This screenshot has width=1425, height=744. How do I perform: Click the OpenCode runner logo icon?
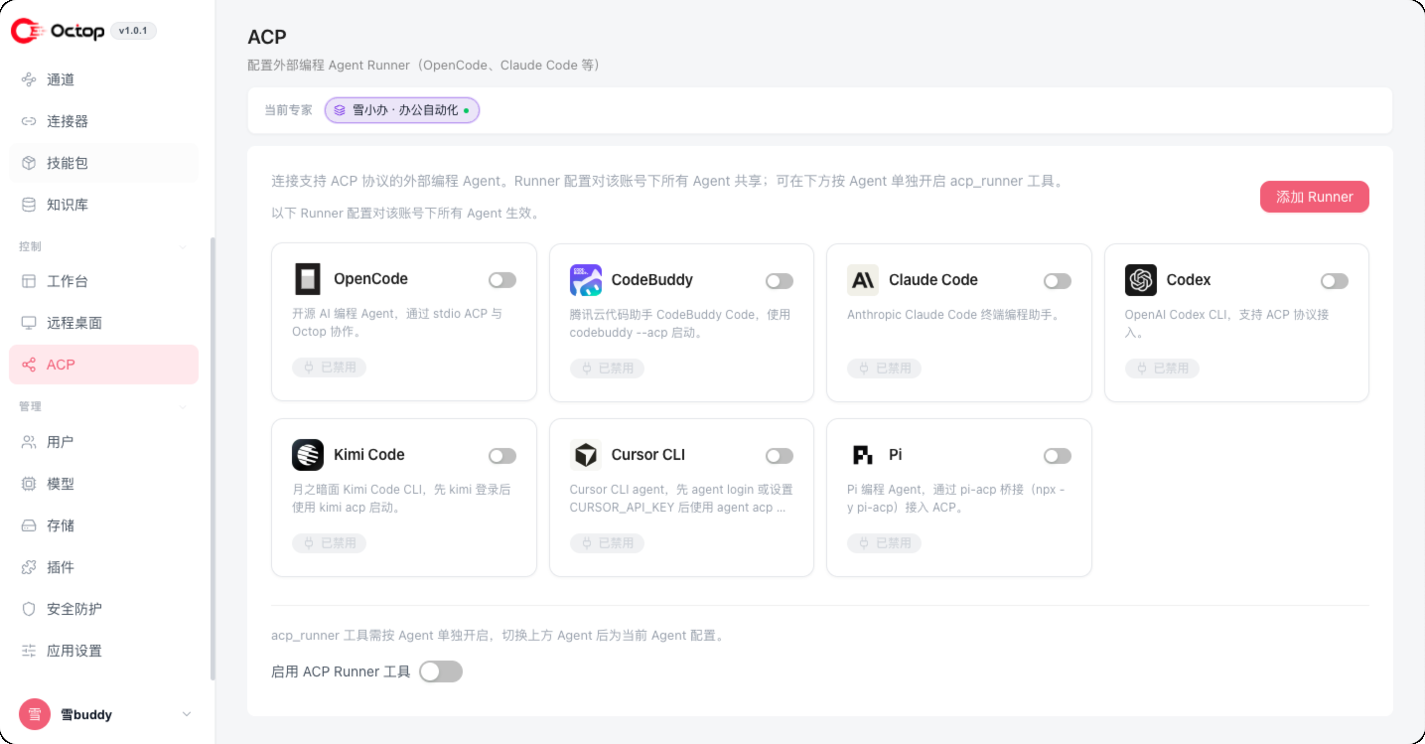pos(308,279)
